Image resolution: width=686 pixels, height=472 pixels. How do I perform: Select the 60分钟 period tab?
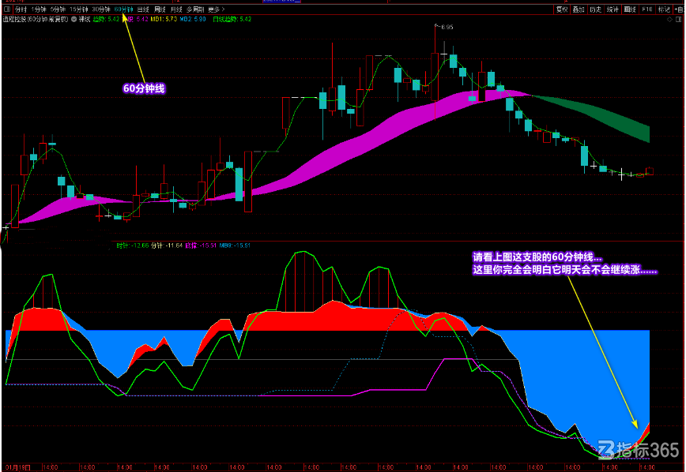pyautogui.click(x=123, y=9)
